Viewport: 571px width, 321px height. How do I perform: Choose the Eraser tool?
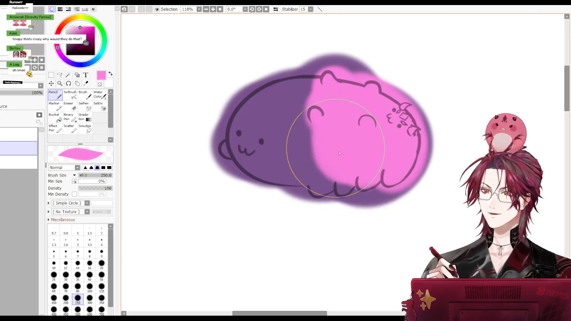tap(70, 106)
